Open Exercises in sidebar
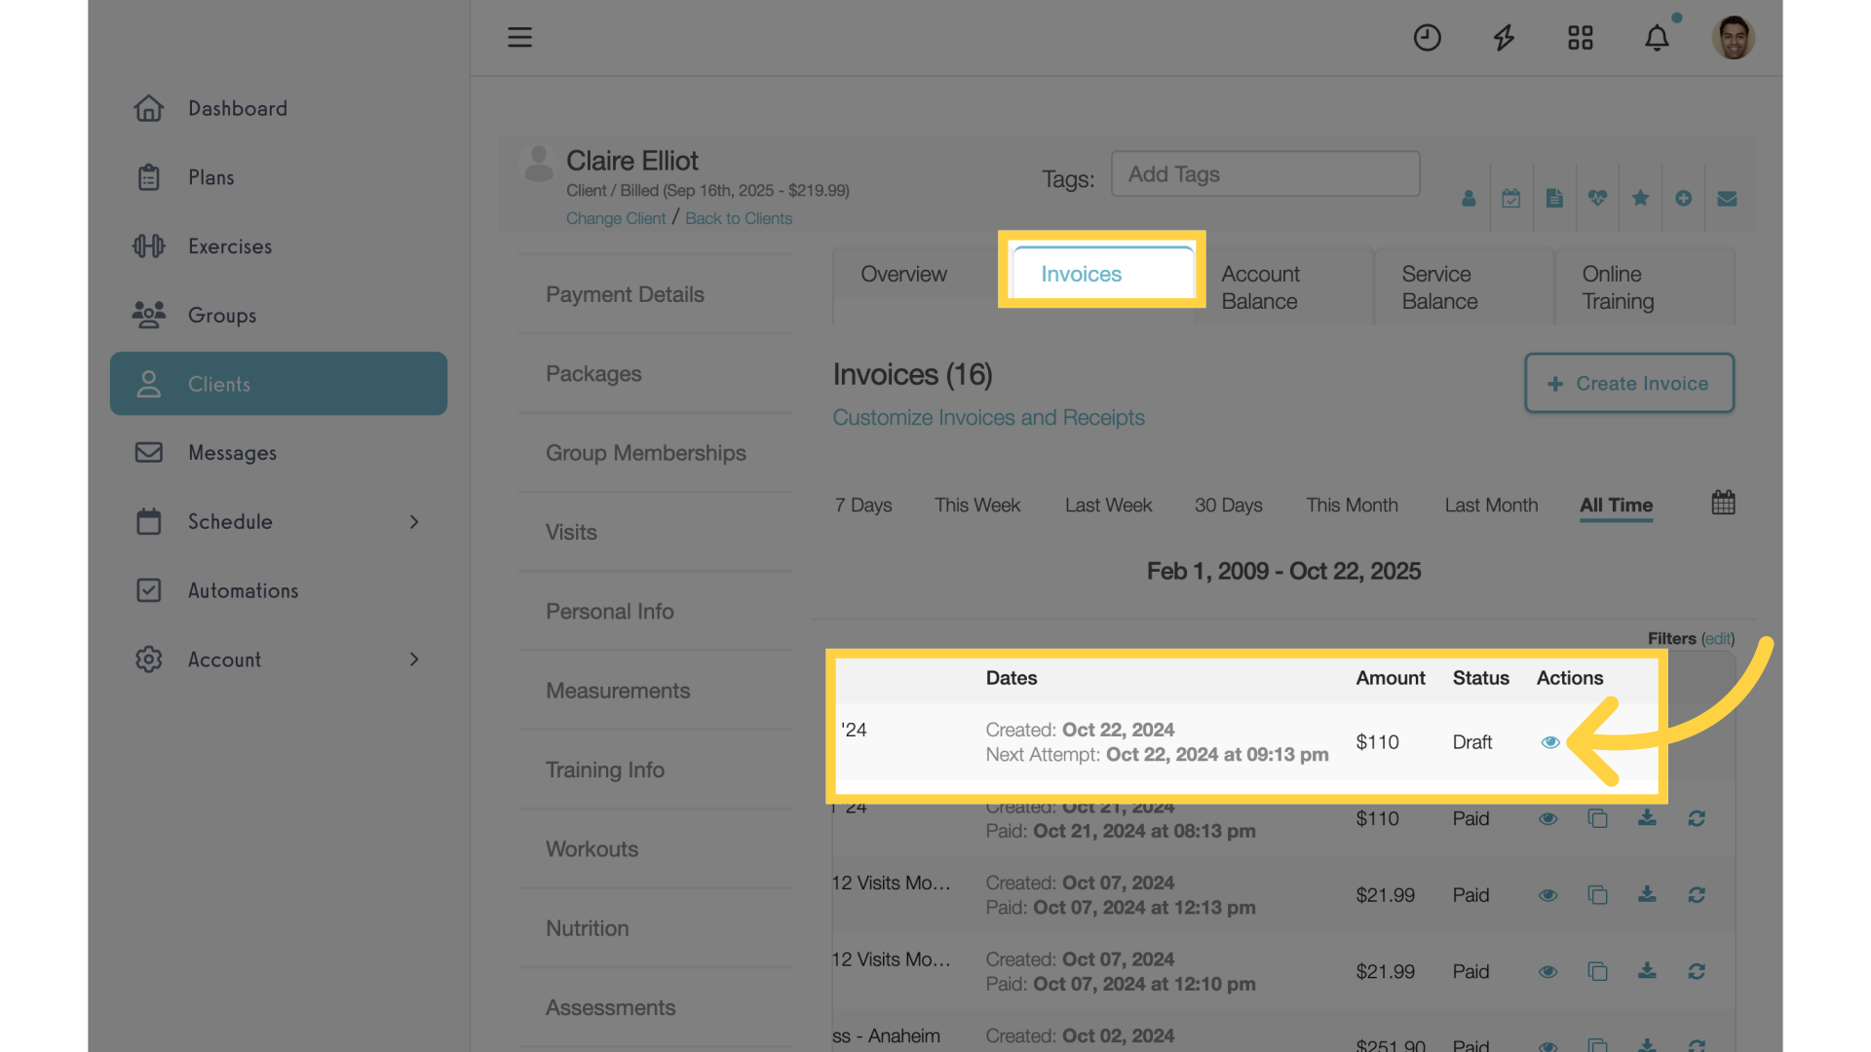The height and width of the screenshot is (1052, 1871). (279, 246)
